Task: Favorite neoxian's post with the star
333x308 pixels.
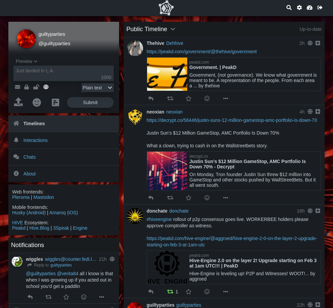Action: [189, 198]
